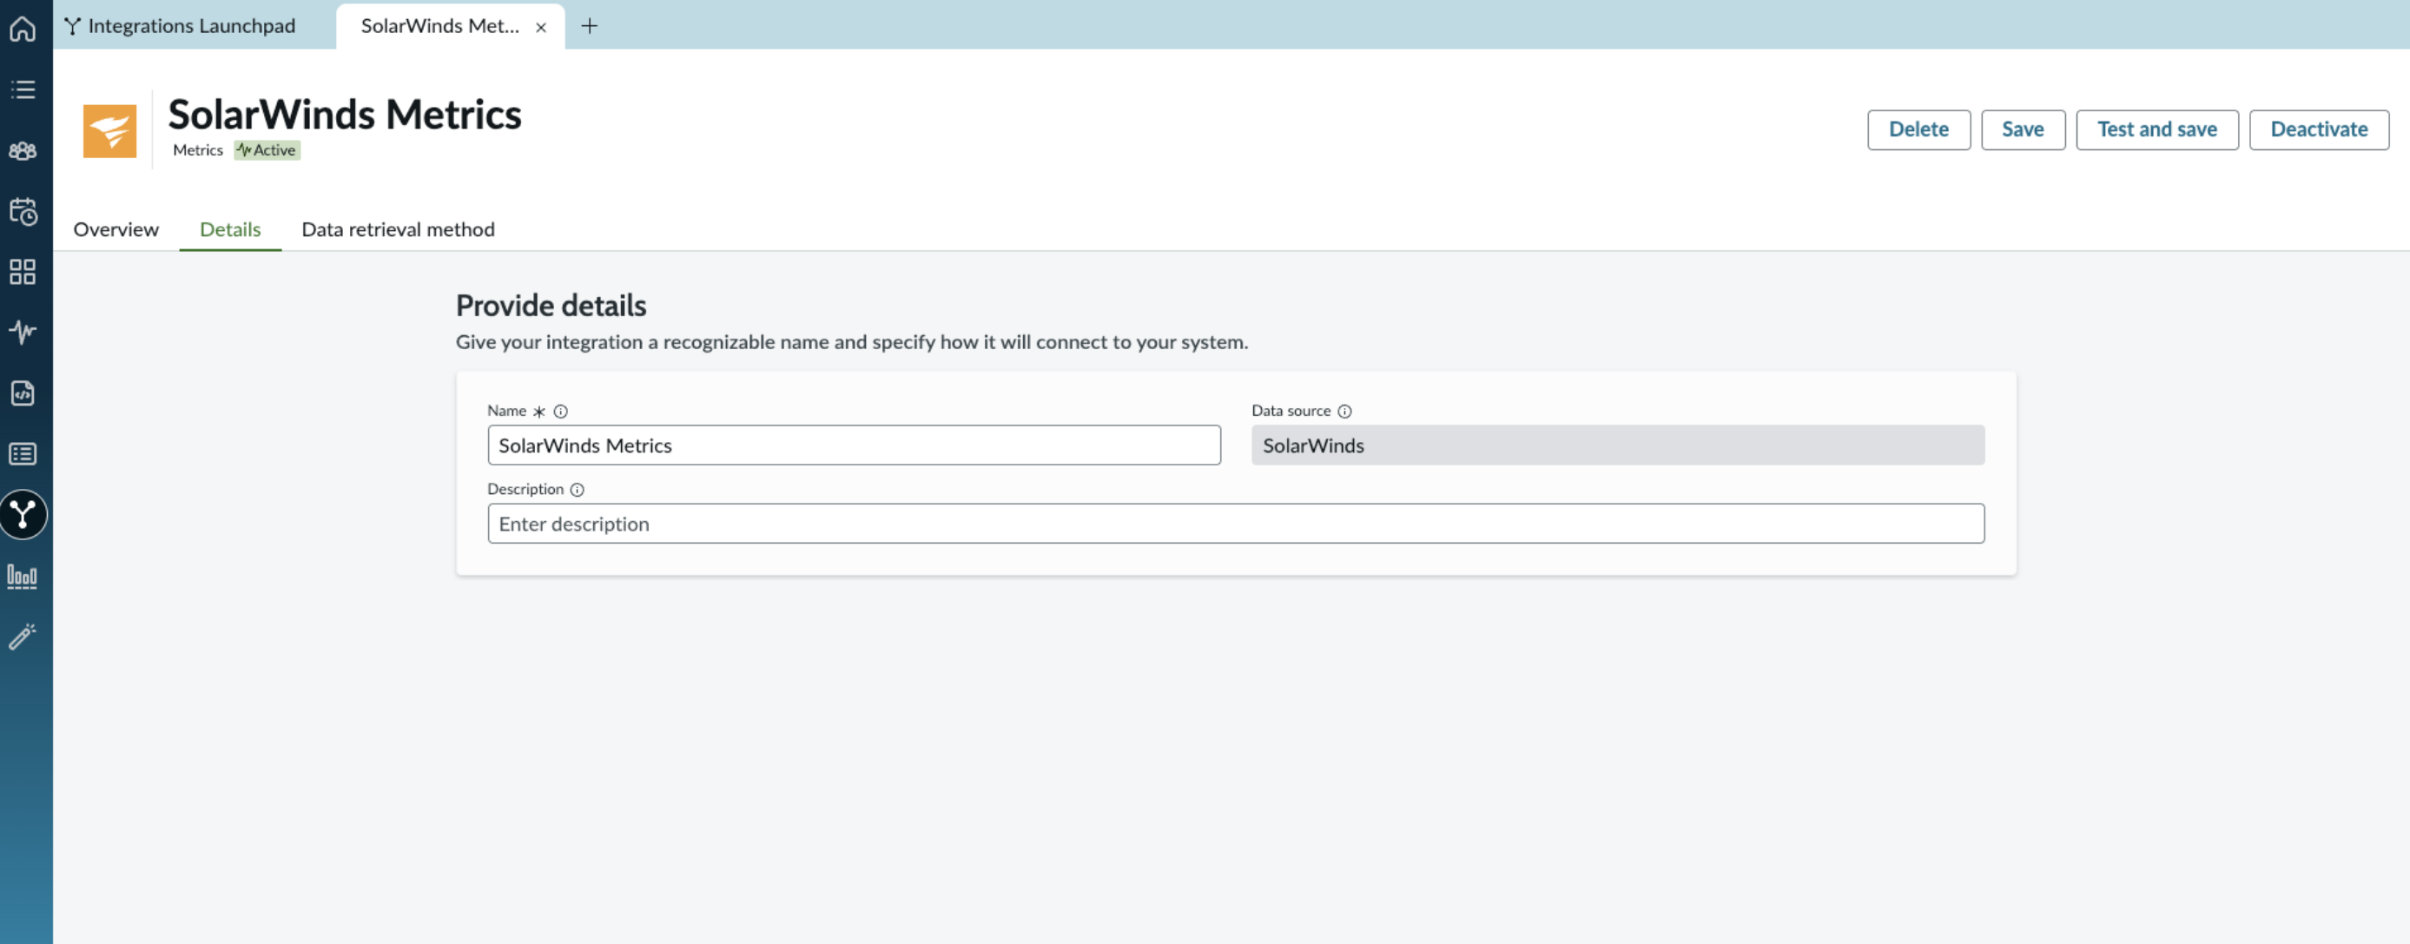The image size is (2410, 944).
Task: Click the Save button
Action: [2023, 129]
